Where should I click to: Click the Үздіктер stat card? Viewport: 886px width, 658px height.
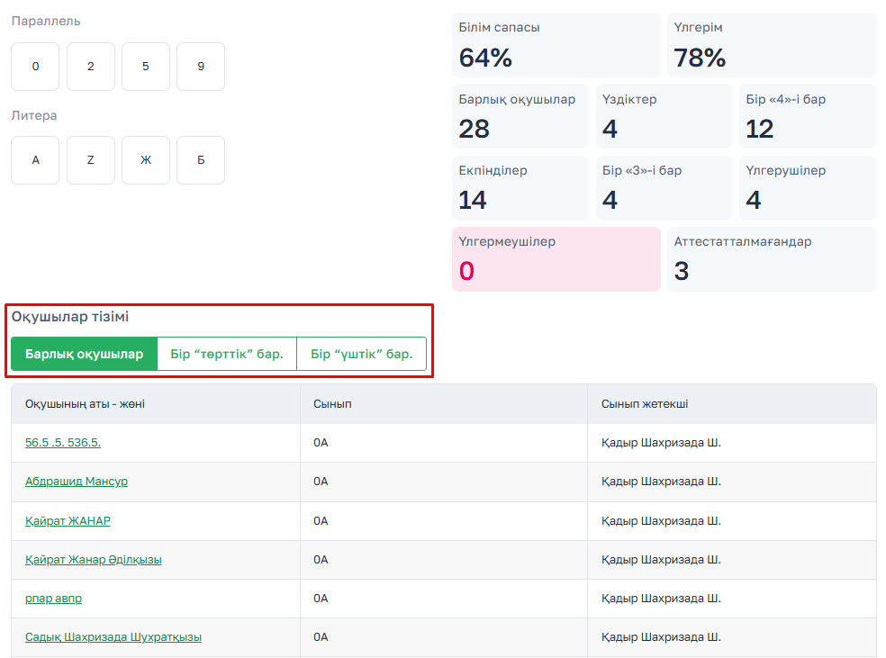[664, 116]
